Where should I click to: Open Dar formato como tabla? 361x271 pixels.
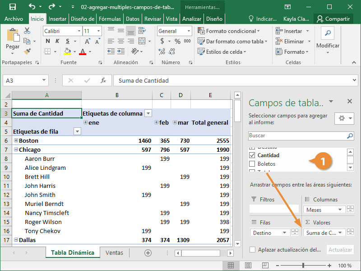click(232, 41)
